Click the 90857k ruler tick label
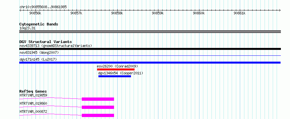The image size is (290, 119). pos(76,13)
